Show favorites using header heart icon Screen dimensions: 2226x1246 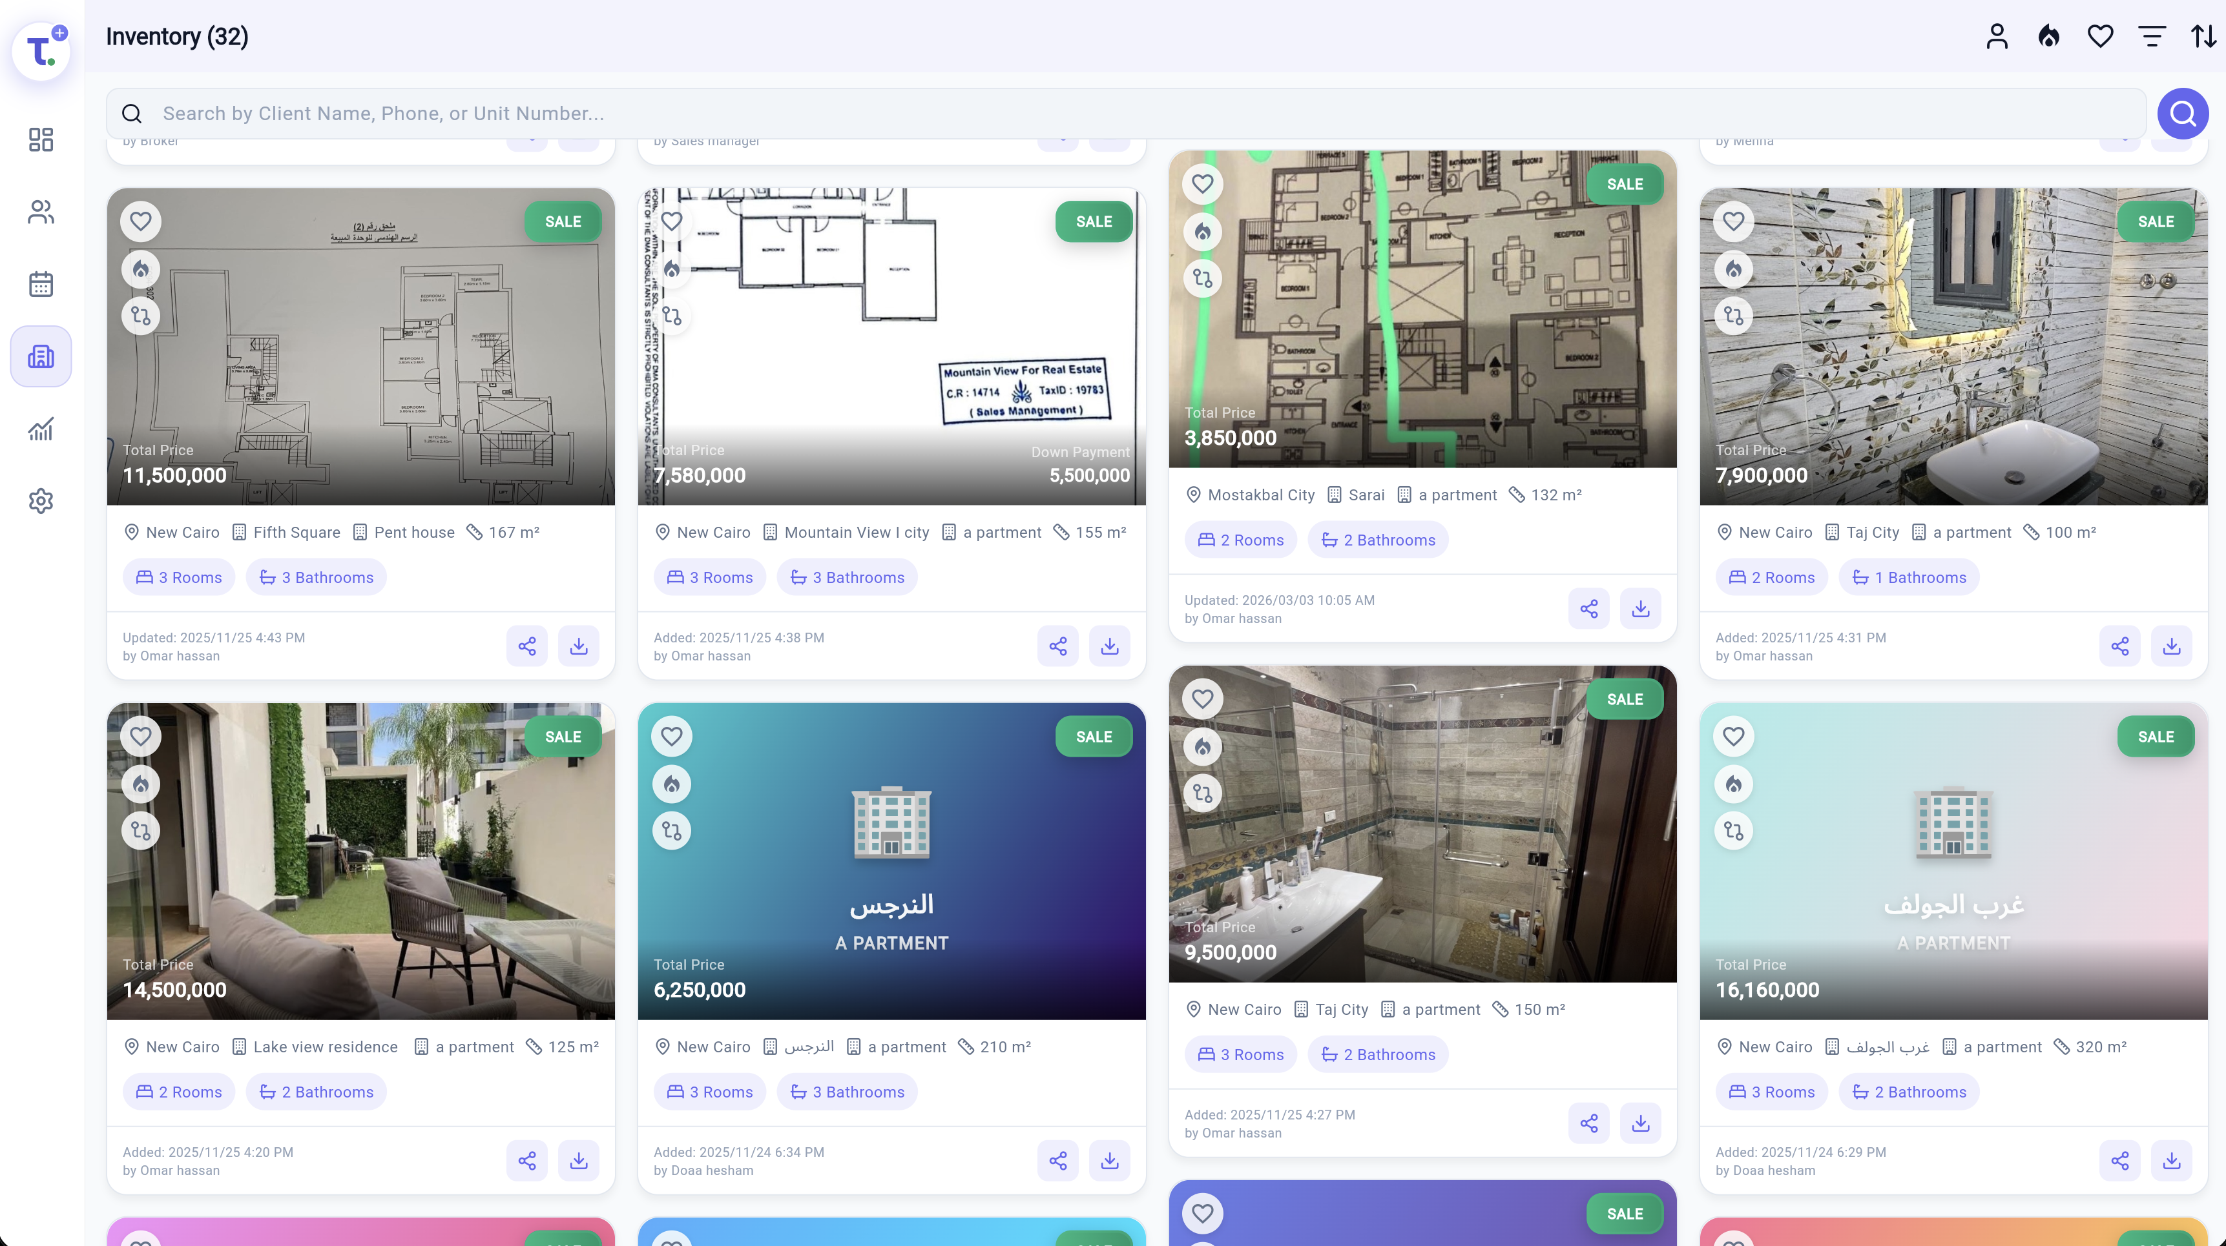point(2100,36)
